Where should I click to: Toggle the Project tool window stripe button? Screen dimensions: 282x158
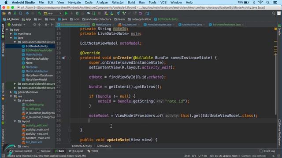(x=3, y=31)
